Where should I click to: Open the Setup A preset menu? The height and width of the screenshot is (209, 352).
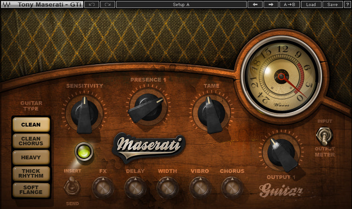(x=181, y=4)
